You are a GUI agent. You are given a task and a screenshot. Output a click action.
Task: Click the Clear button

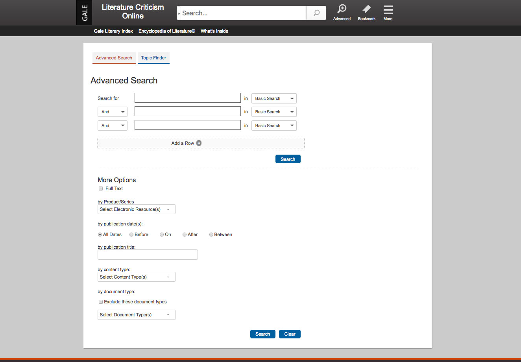point(290,334)
